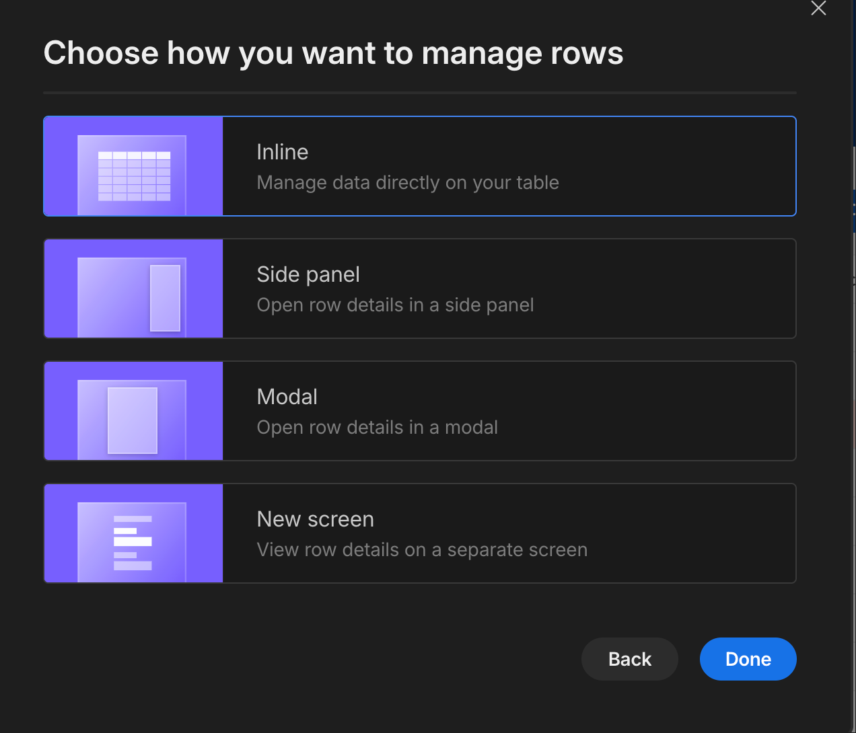Pick the Modal row details option
This screenshot has width=856, height=733.
tap(420, 411)
